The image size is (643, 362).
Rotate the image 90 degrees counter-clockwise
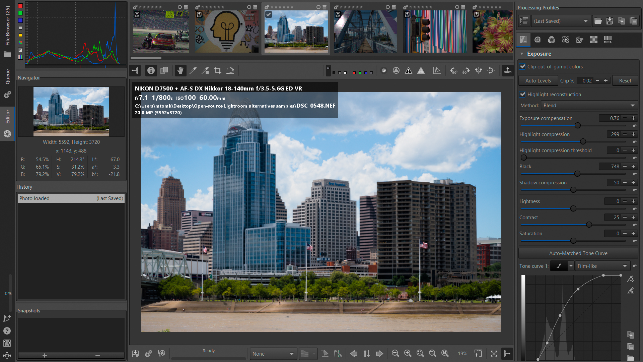(454, 70)
